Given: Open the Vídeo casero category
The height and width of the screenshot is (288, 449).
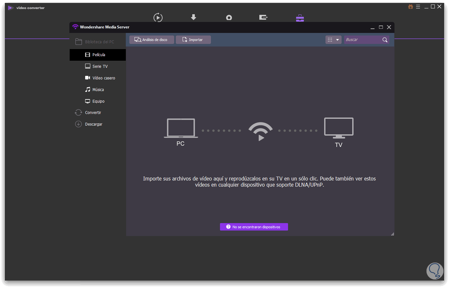Looking at the screenshot, I should (x=98, y=78).
